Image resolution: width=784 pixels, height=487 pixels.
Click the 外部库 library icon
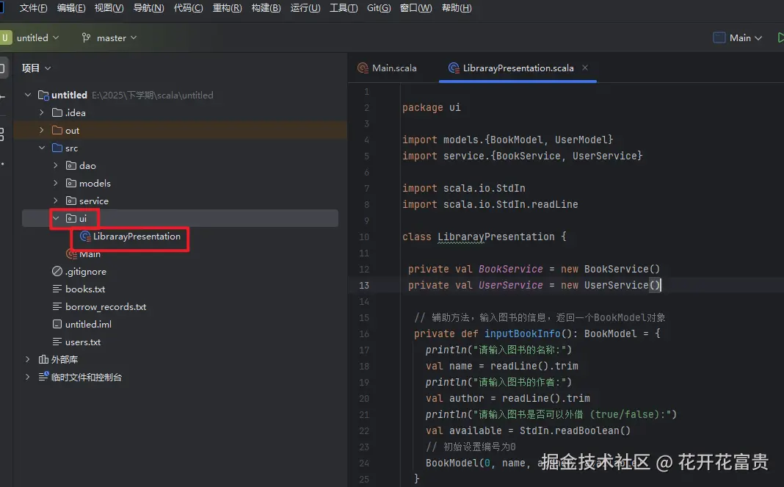[43, 359]
